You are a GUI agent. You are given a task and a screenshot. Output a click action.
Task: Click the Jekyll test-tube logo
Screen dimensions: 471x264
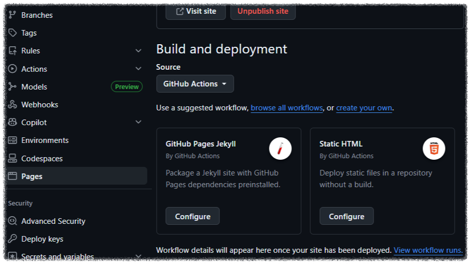(280, 149)
